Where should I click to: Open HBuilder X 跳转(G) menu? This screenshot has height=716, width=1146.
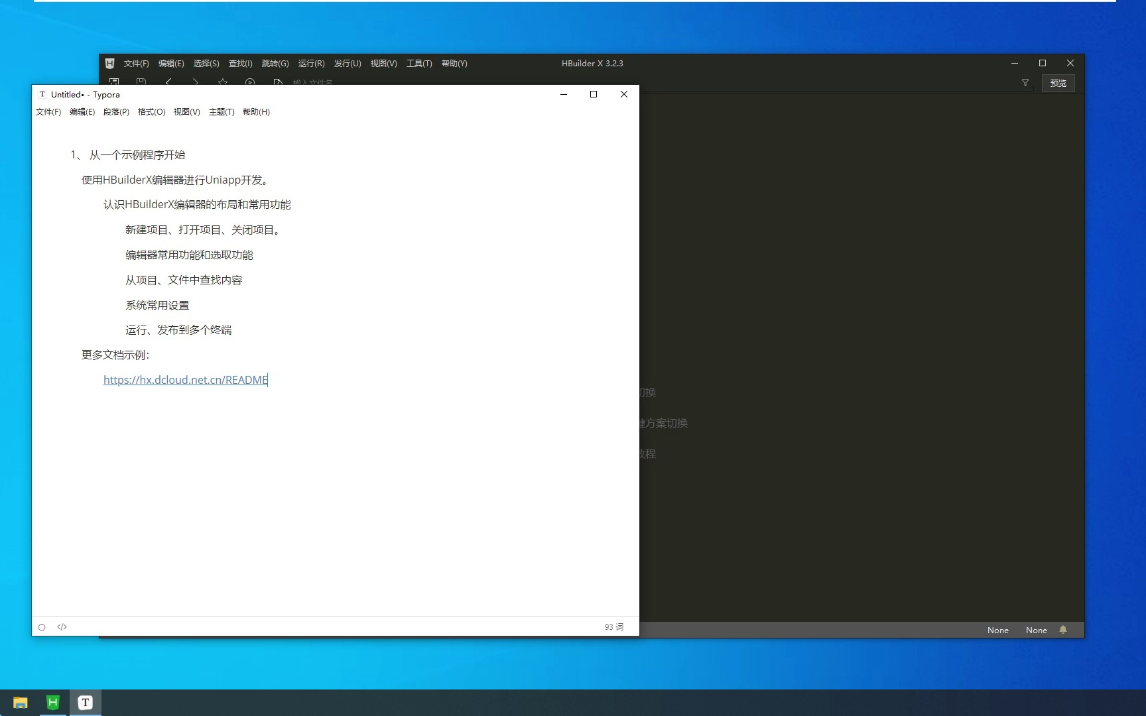275,64
